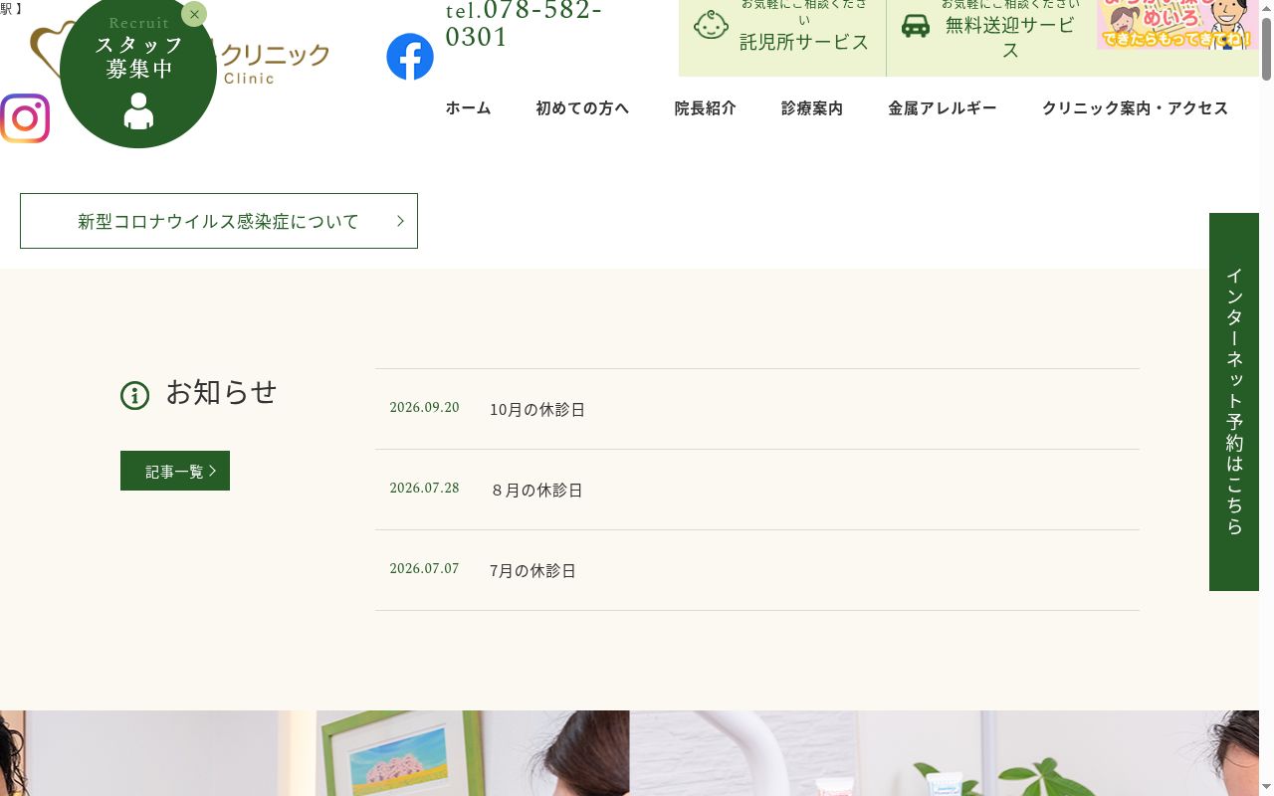Screen dimensions: 1274x796
Task: Click the date 2026.09.20
Action: click(x=424, y=407)
